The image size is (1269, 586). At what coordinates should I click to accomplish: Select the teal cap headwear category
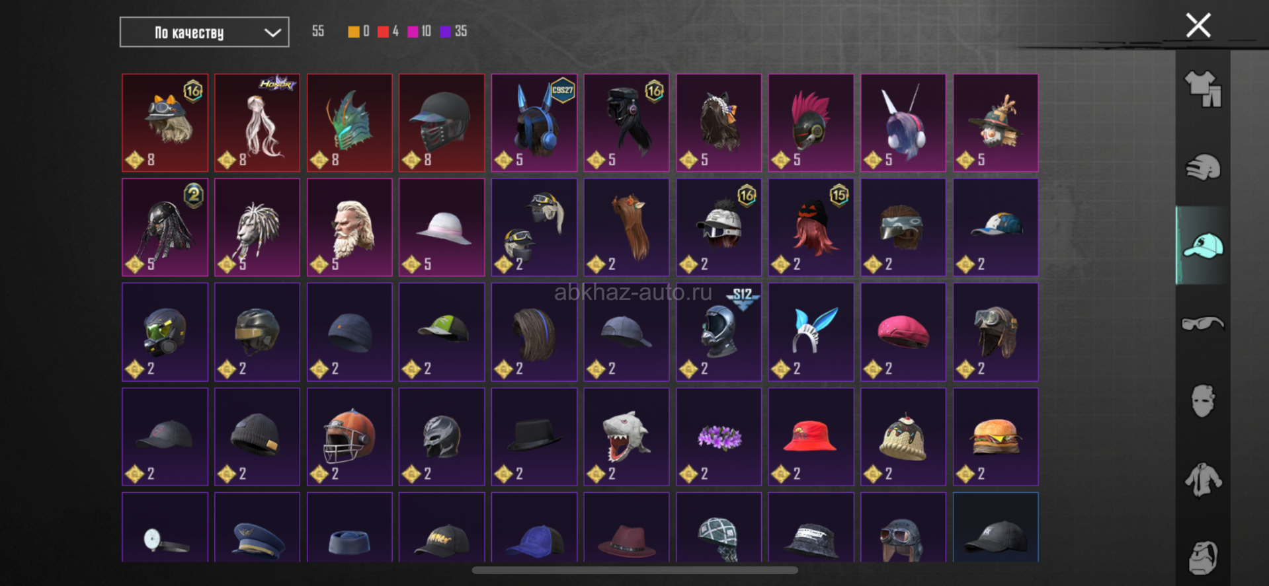point(1203,245)
